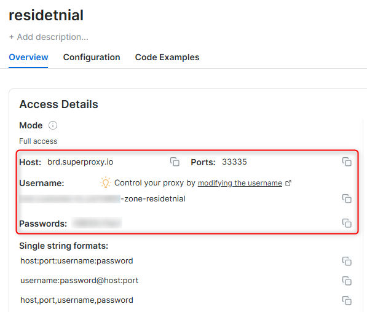Copy host,port,username,password comma format
367x312 pixels.
pyautogui.click(x=347, y=300)
